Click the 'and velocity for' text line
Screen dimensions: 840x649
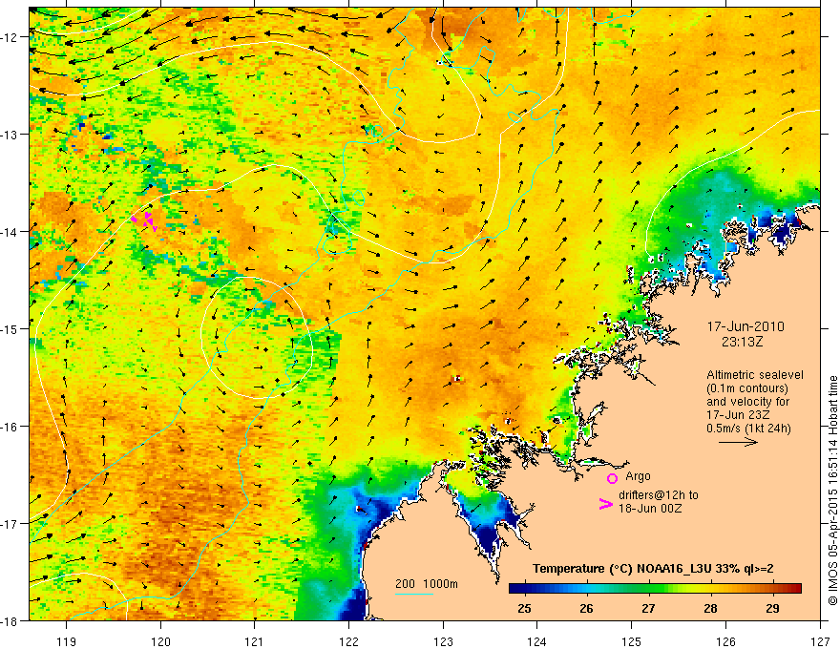(747, 402)
